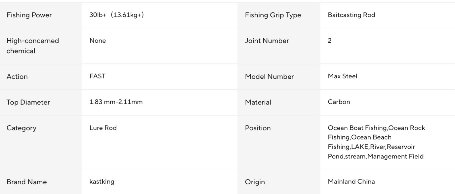Screen dimensions: 455x194
Task: Select the Max Steel model value
Action: [342, 76]
